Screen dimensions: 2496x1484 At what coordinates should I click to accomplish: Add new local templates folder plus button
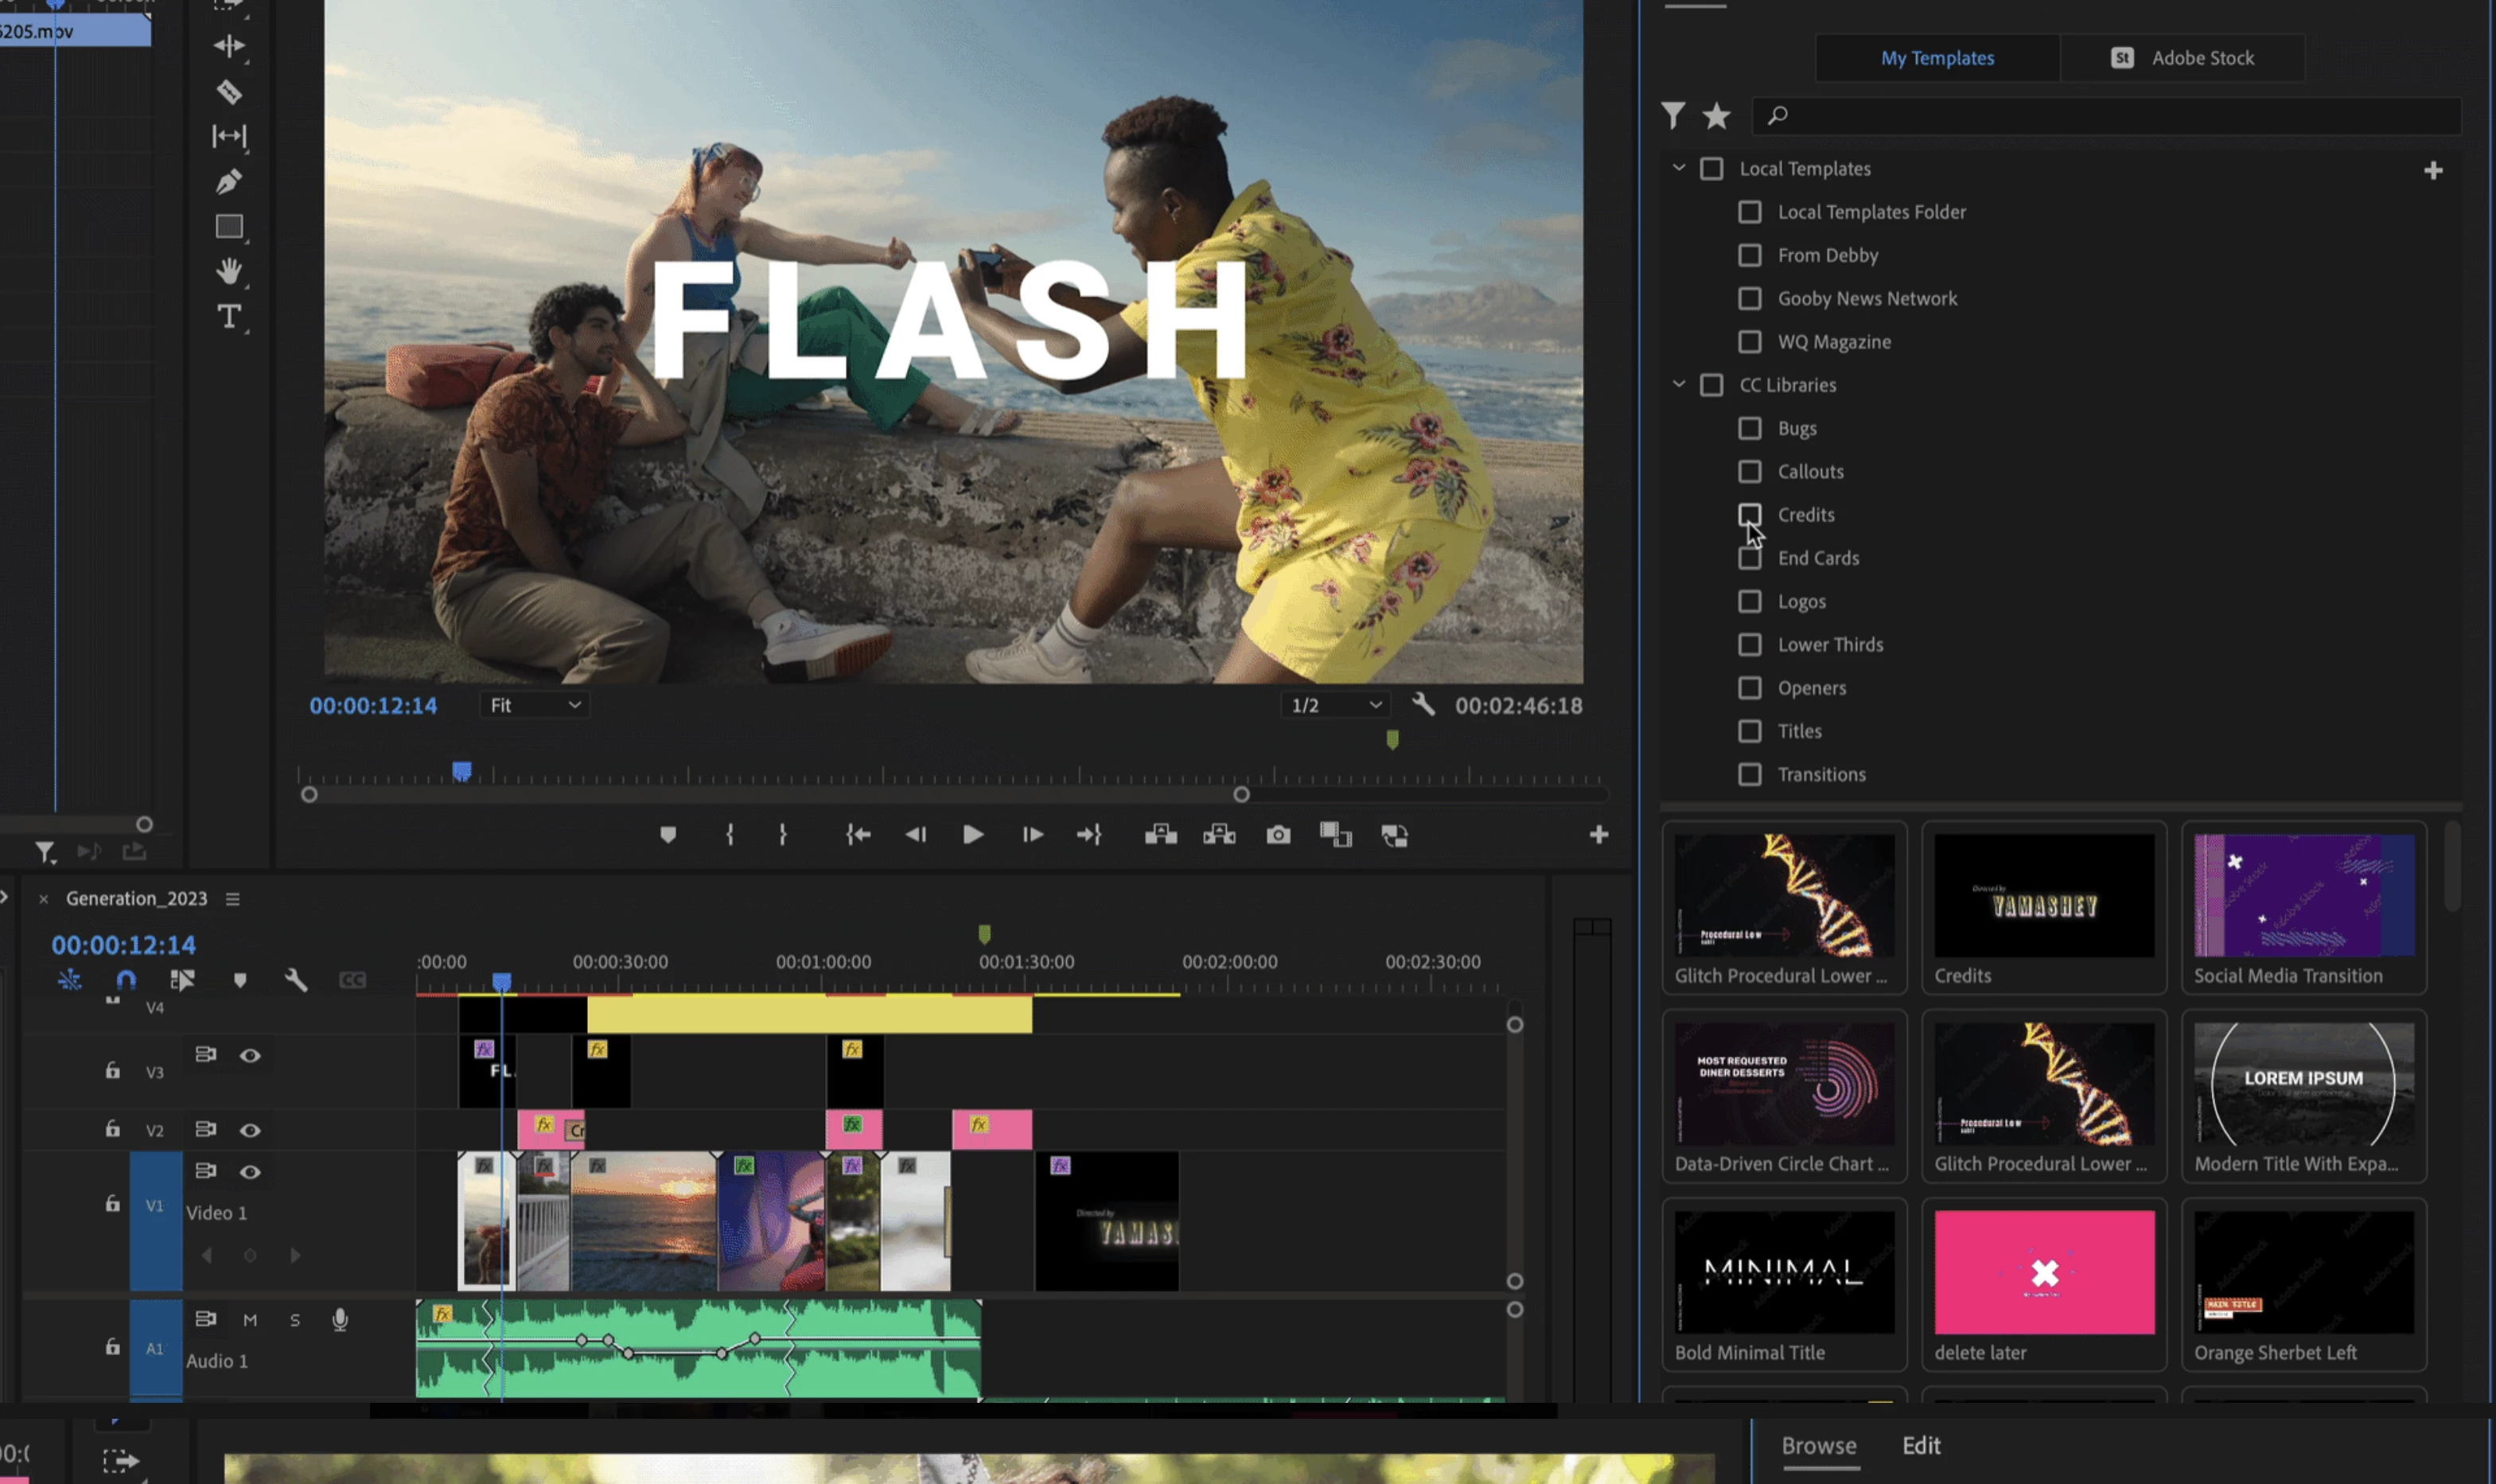tap(2433, 171)
